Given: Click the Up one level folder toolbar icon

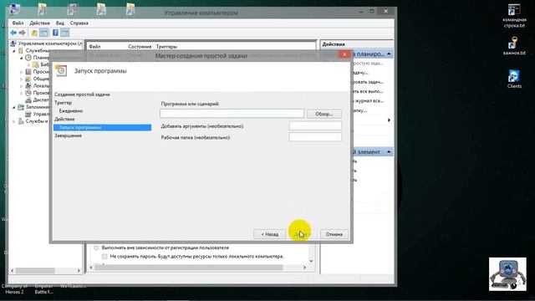Looking at the screenshot, I should click(34, 33).
